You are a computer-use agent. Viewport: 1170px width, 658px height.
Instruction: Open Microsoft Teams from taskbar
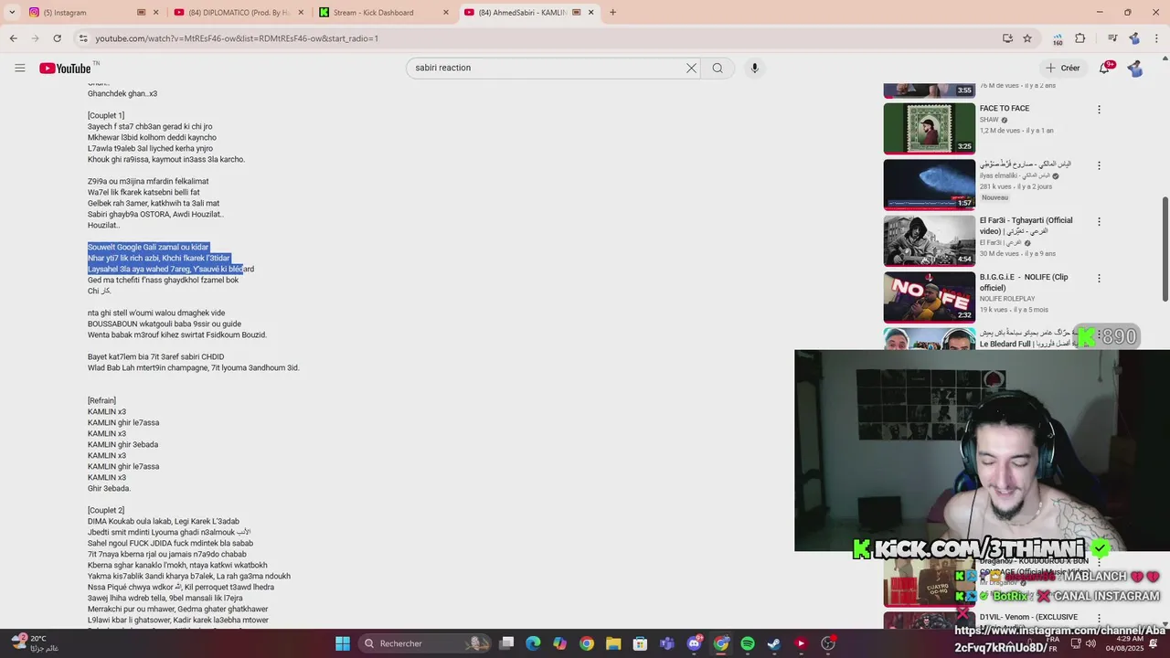(x=666, y=643)
